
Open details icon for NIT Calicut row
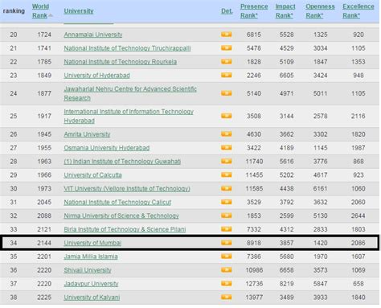tap(227, 202)
